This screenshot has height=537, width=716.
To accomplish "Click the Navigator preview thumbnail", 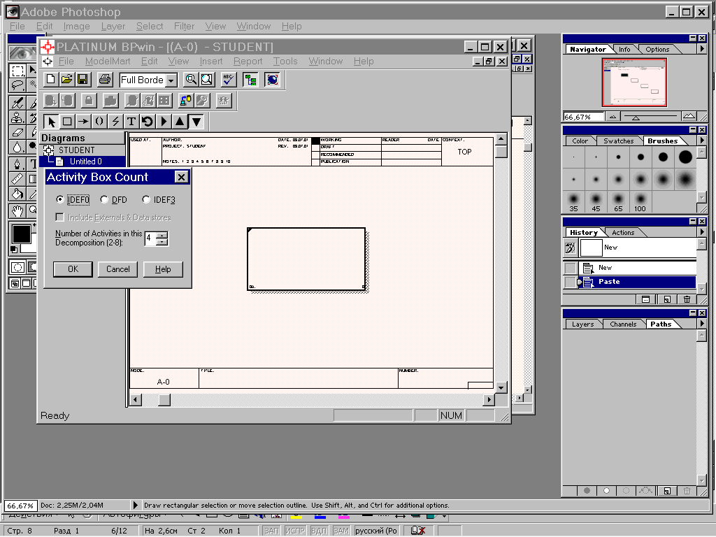I will tap(634, 83).
